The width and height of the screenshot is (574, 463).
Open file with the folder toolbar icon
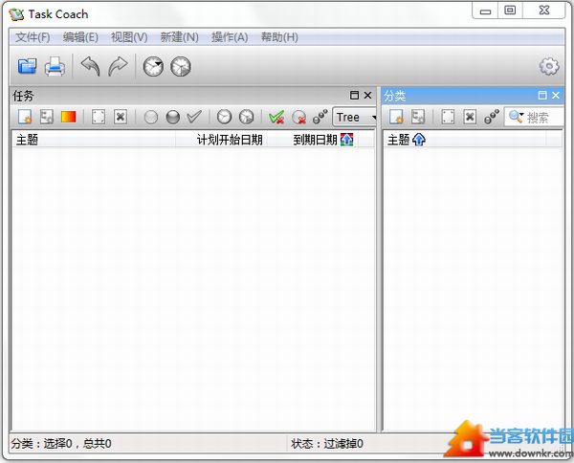coord(27,67)
